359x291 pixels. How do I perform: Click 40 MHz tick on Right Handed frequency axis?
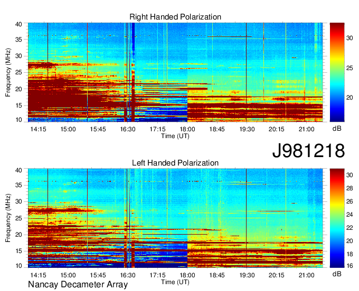(x=18, y=24)
